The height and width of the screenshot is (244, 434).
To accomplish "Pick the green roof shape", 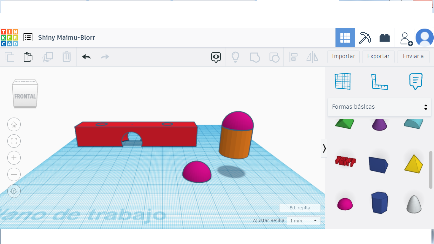I will (345, 123).
